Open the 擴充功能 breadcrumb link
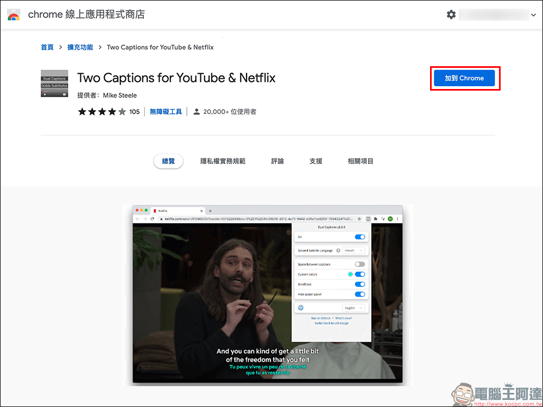The height and width of the screenshot is (407, 543). pyautogui.click(x=80, y=47)
